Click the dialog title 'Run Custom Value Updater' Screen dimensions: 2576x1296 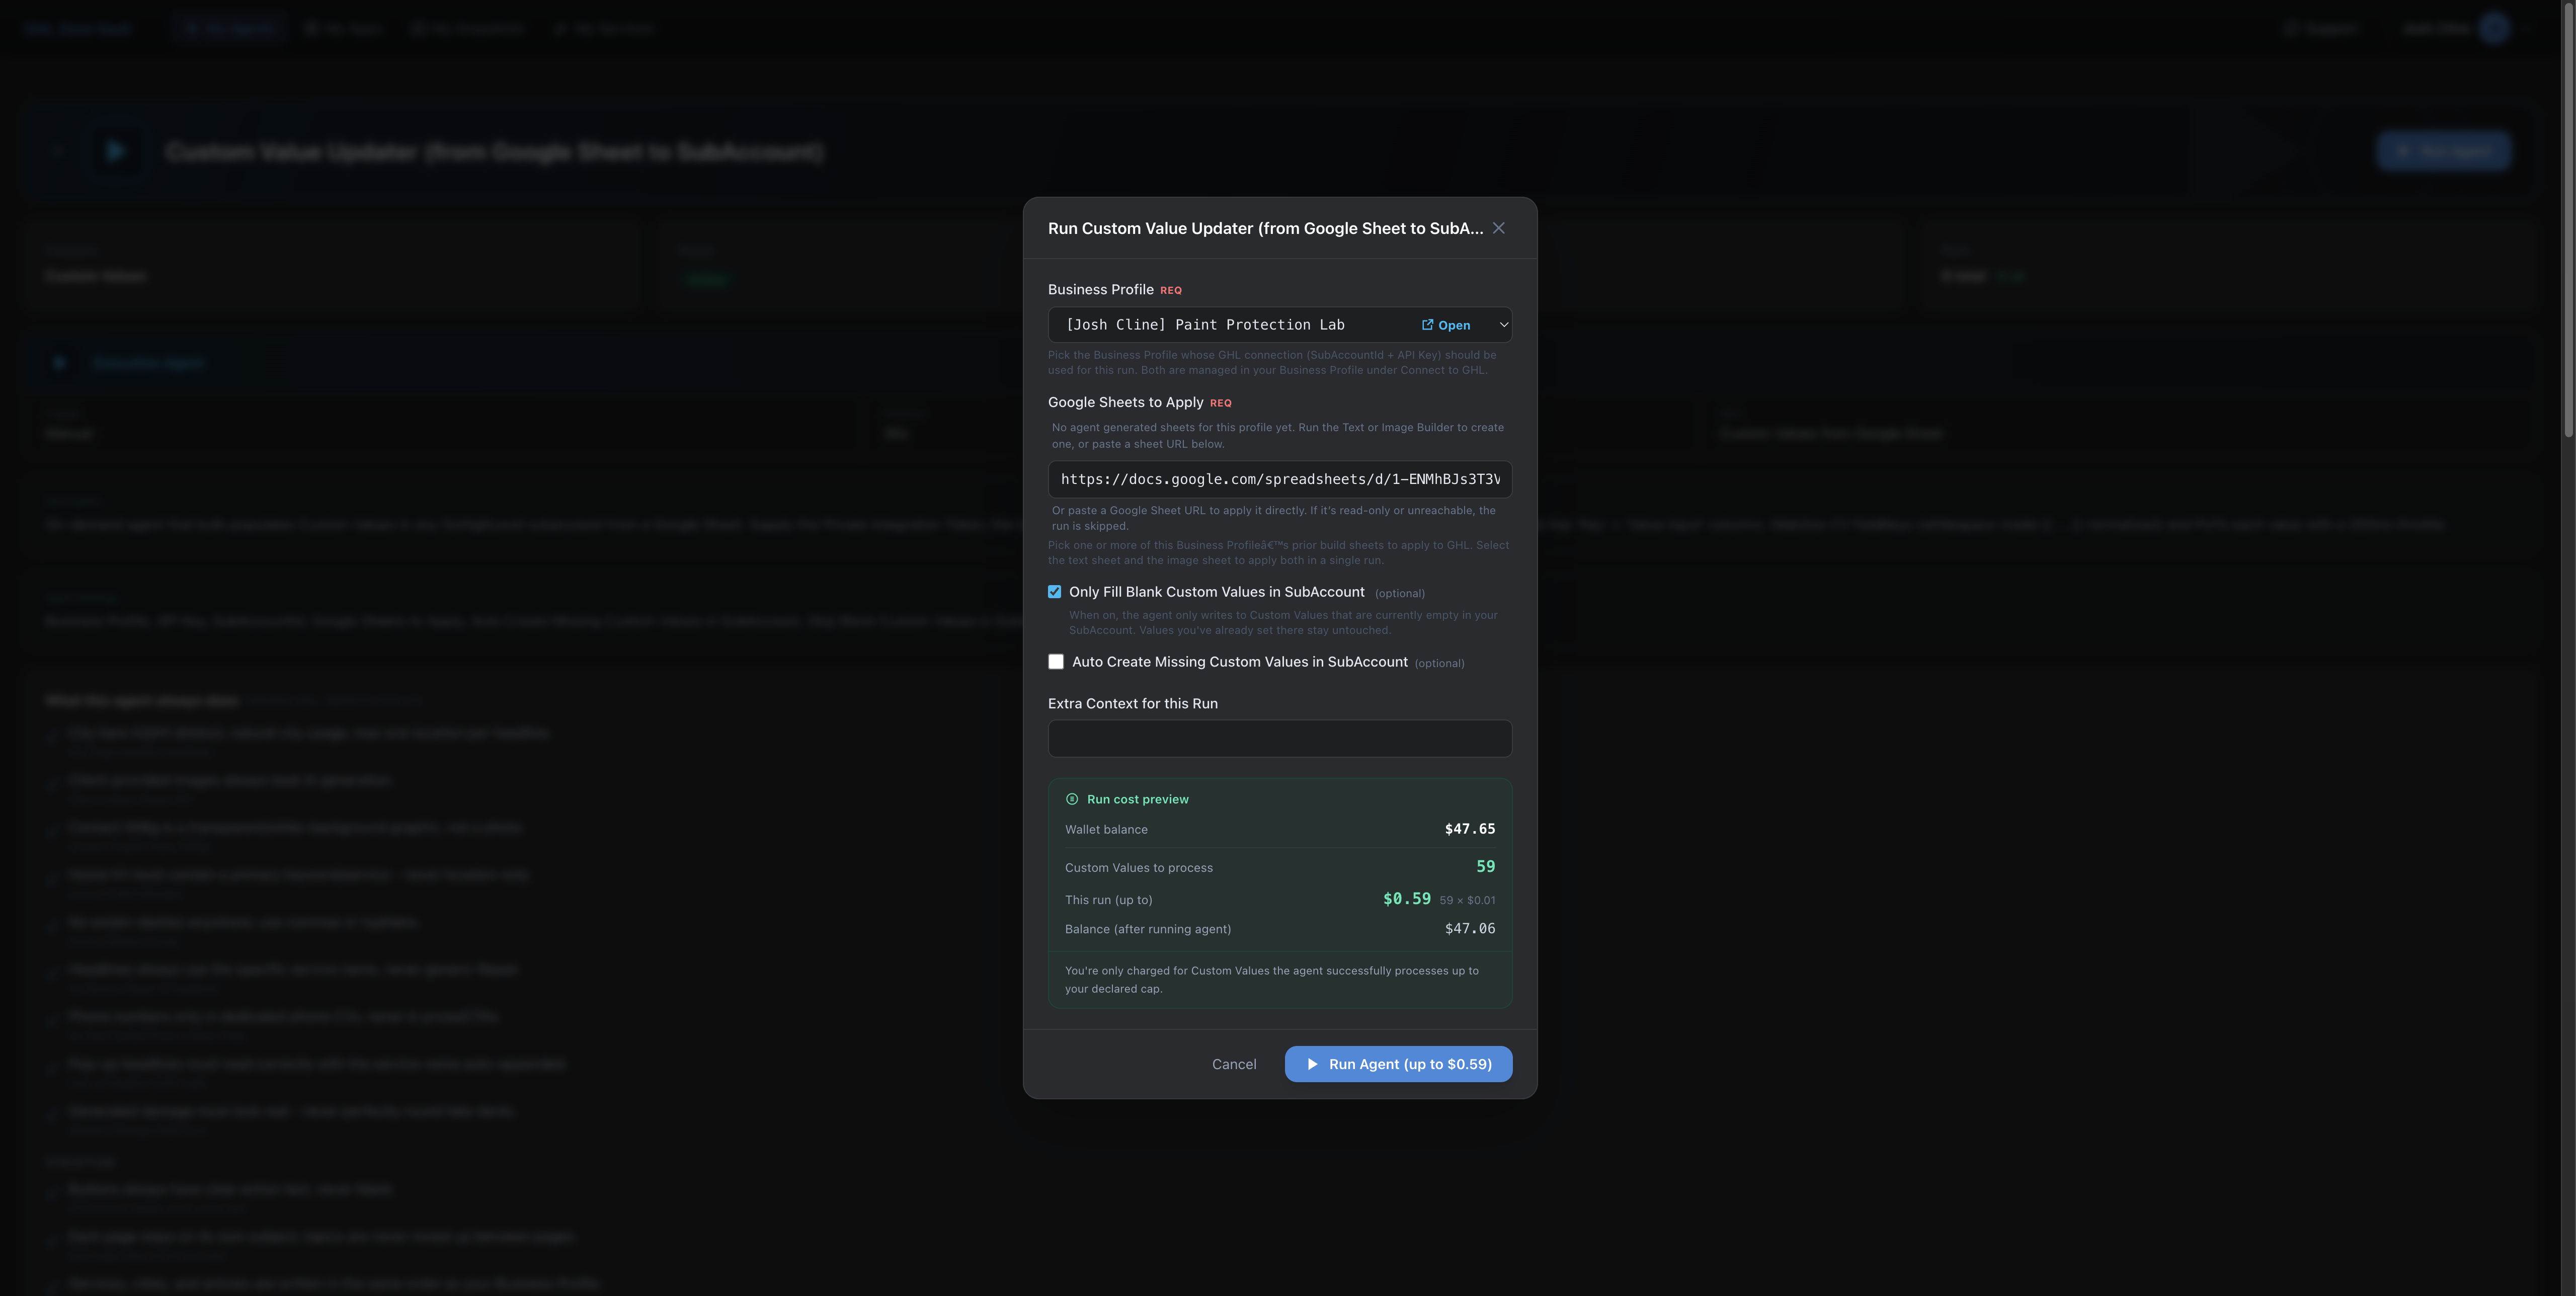[1266, 229]
